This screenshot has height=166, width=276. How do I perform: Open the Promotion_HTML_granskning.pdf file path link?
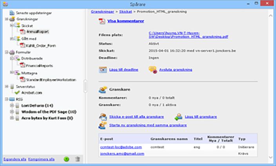(188, 35)
